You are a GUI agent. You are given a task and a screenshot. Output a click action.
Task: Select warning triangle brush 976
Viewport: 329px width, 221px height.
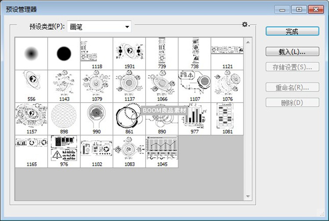[x=64, y=151]
